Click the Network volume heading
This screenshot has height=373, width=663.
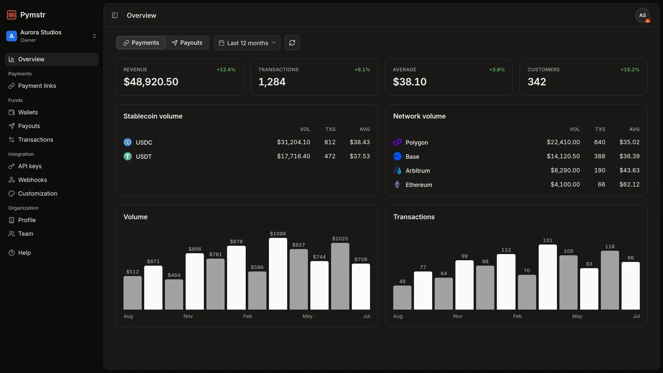tap(419, 116)
